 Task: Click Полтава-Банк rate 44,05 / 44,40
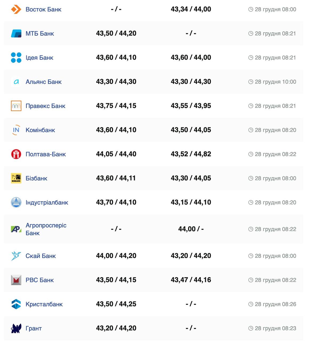tap(116, 154)
